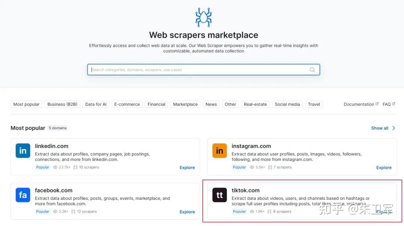Click external-link icon next to Documentation
404x226 pixels.
point(377,104)
